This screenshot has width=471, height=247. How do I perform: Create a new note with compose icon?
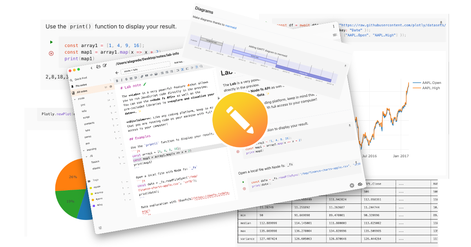(104, 65)
